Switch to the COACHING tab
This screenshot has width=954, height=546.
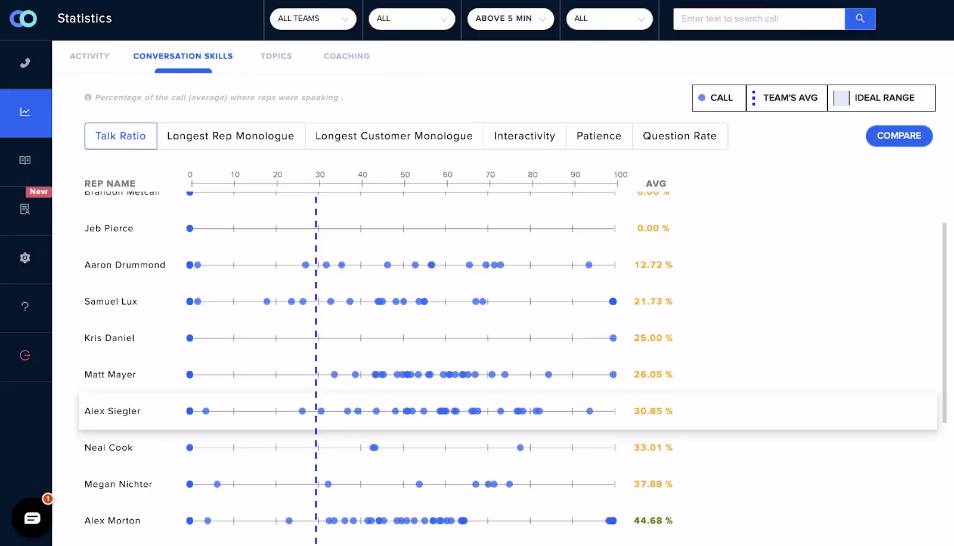point(346,56)
